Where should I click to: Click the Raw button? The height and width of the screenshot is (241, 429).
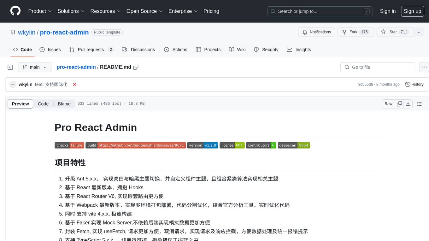pos(388,104)
